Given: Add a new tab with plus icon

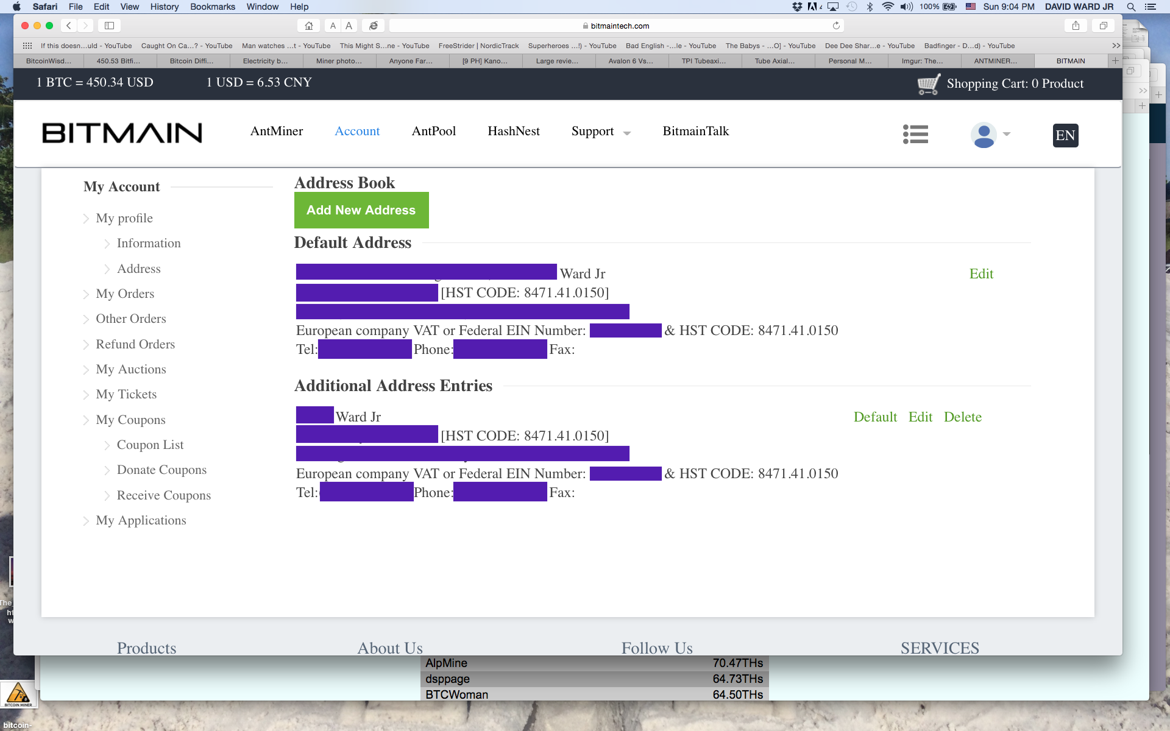Looking at the screenshot, I should pyautogui.click(x=1115, y=61).
